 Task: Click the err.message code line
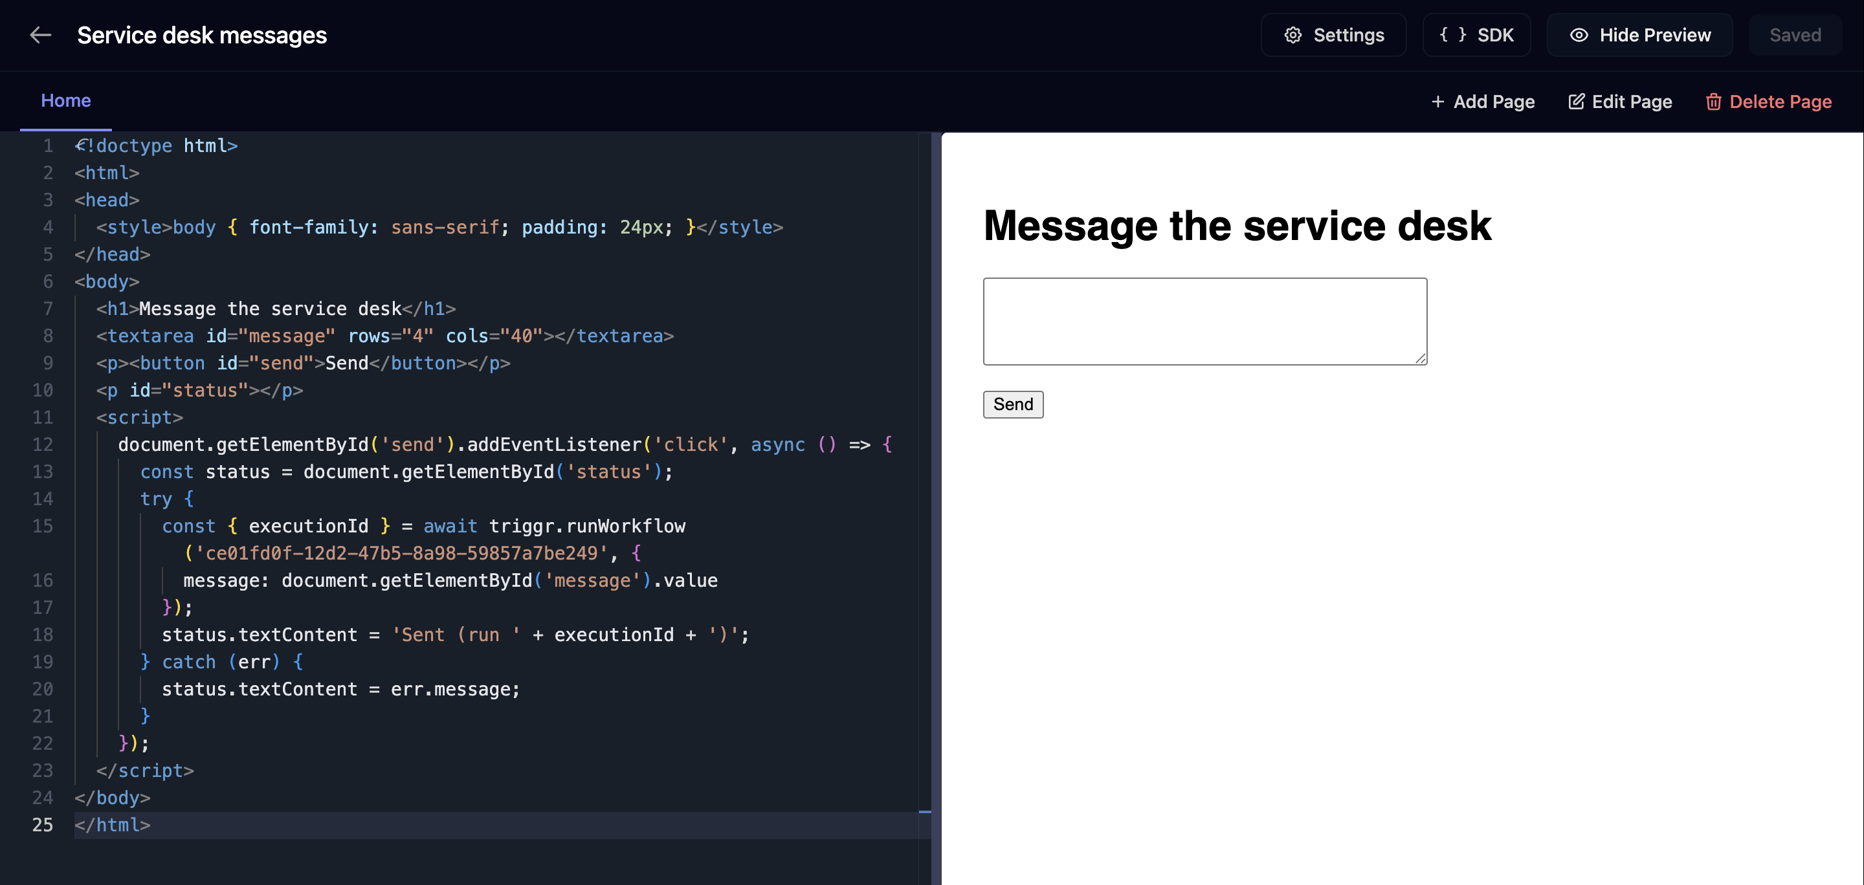341,690
